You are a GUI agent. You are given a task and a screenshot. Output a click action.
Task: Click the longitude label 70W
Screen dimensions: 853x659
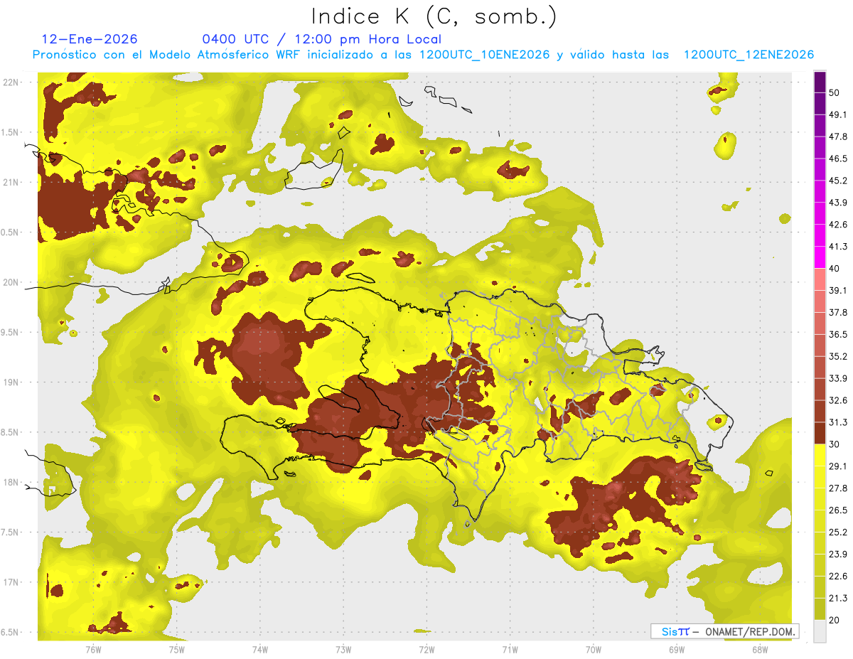[593, 649]
